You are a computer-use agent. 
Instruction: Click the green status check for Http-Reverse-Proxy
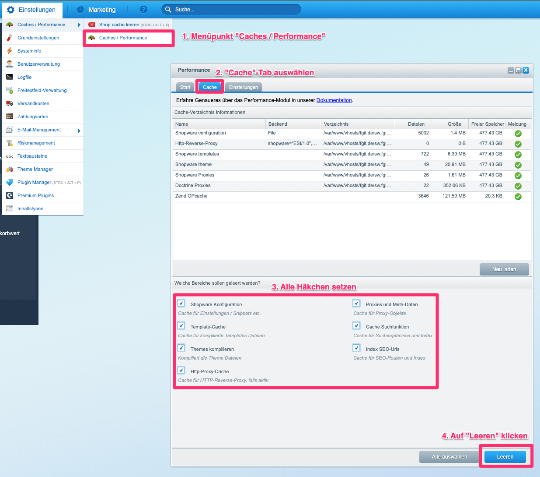pos(518,144)
